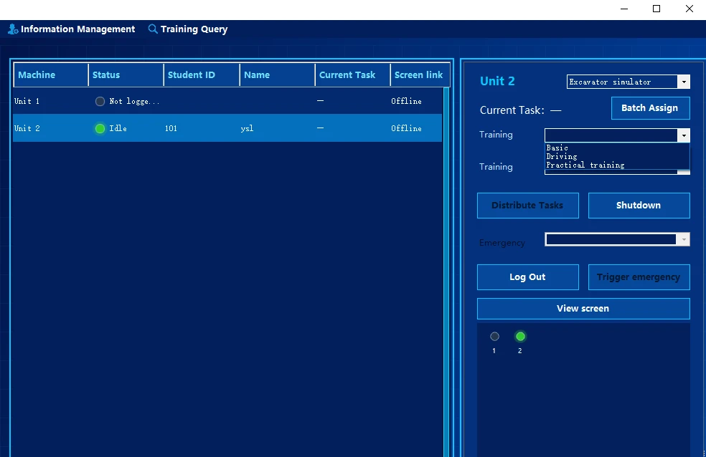Click the Information Management user icon
This screenshot has height=457, width=706.
pos(13,29)
